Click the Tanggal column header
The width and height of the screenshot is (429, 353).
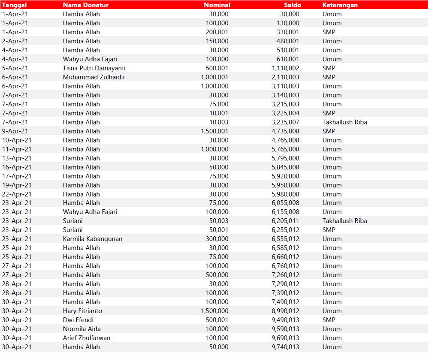(15, 5)
